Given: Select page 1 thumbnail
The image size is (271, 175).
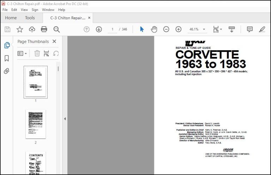Looking at the screenshot, I should tap(36, 82).
